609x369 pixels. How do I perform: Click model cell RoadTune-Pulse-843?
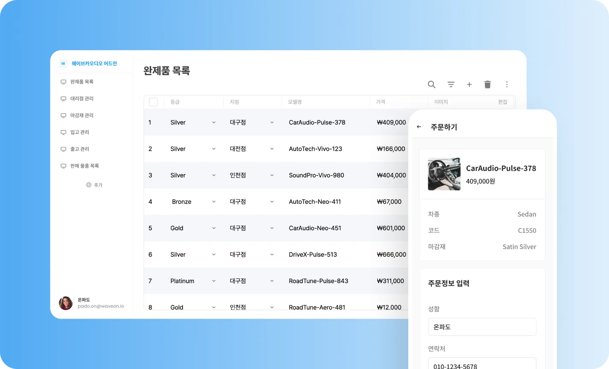pos(319,281)
